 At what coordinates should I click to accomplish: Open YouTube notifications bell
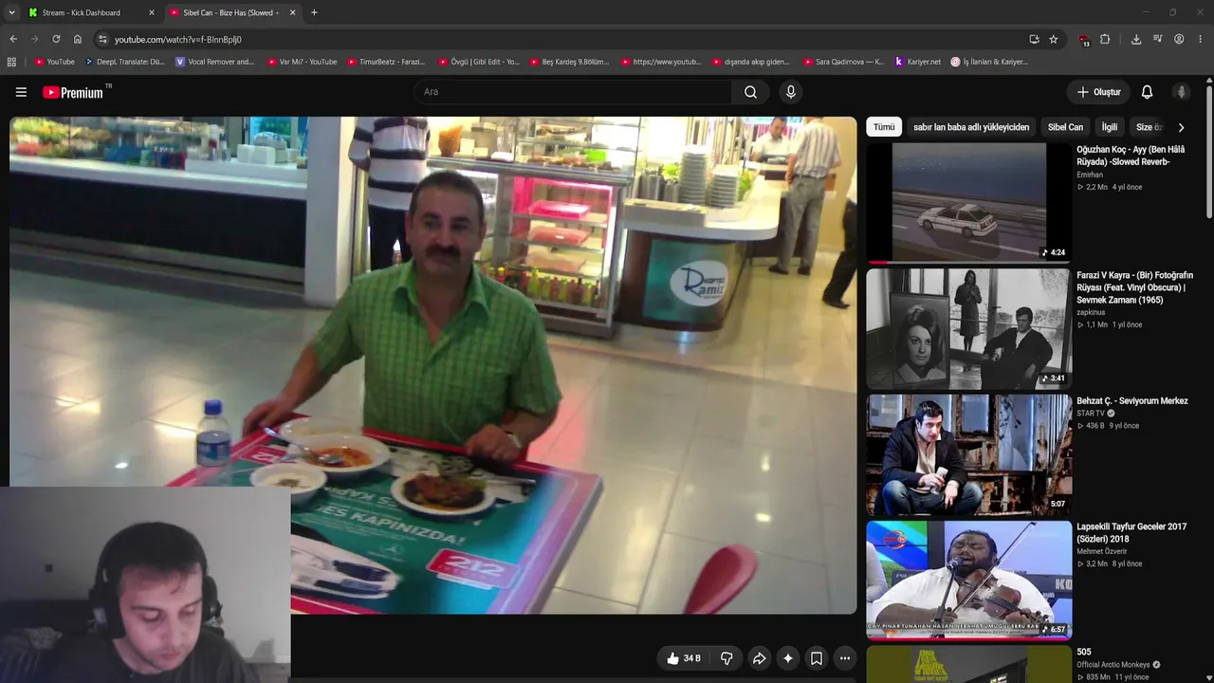pos(1147,92)
